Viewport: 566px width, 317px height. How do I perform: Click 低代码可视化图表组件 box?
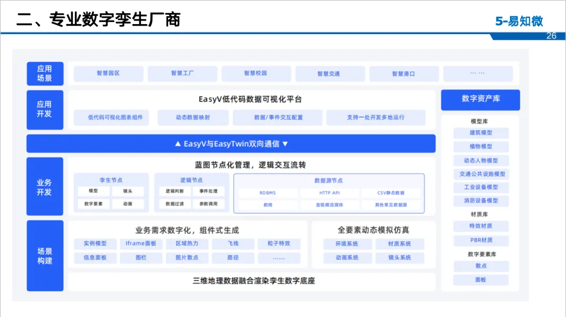(111, 117)
